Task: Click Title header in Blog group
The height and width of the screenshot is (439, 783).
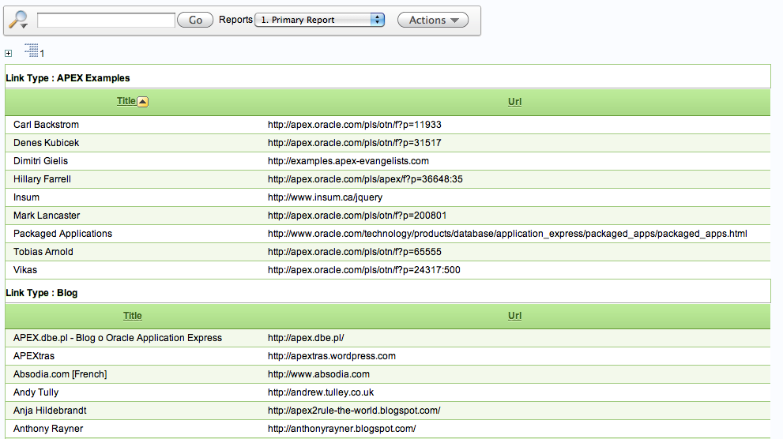Action: pos(132,315)
